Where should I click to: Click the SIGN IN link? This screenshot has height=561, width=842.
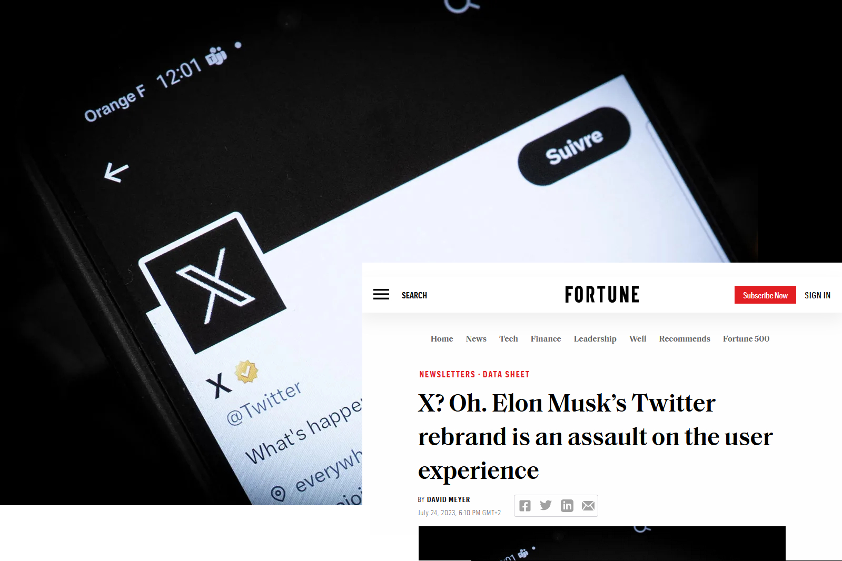click(x=817, y=295)
